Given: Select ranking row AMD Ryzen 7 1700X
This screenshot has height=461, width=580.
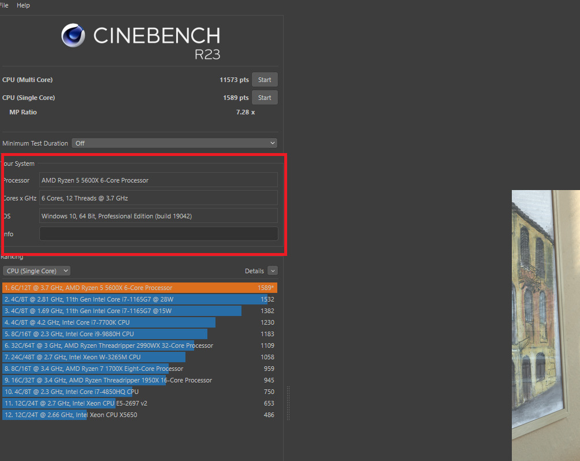Looking at the screenshot, I should pyautogui.click(x=139, y=369).
